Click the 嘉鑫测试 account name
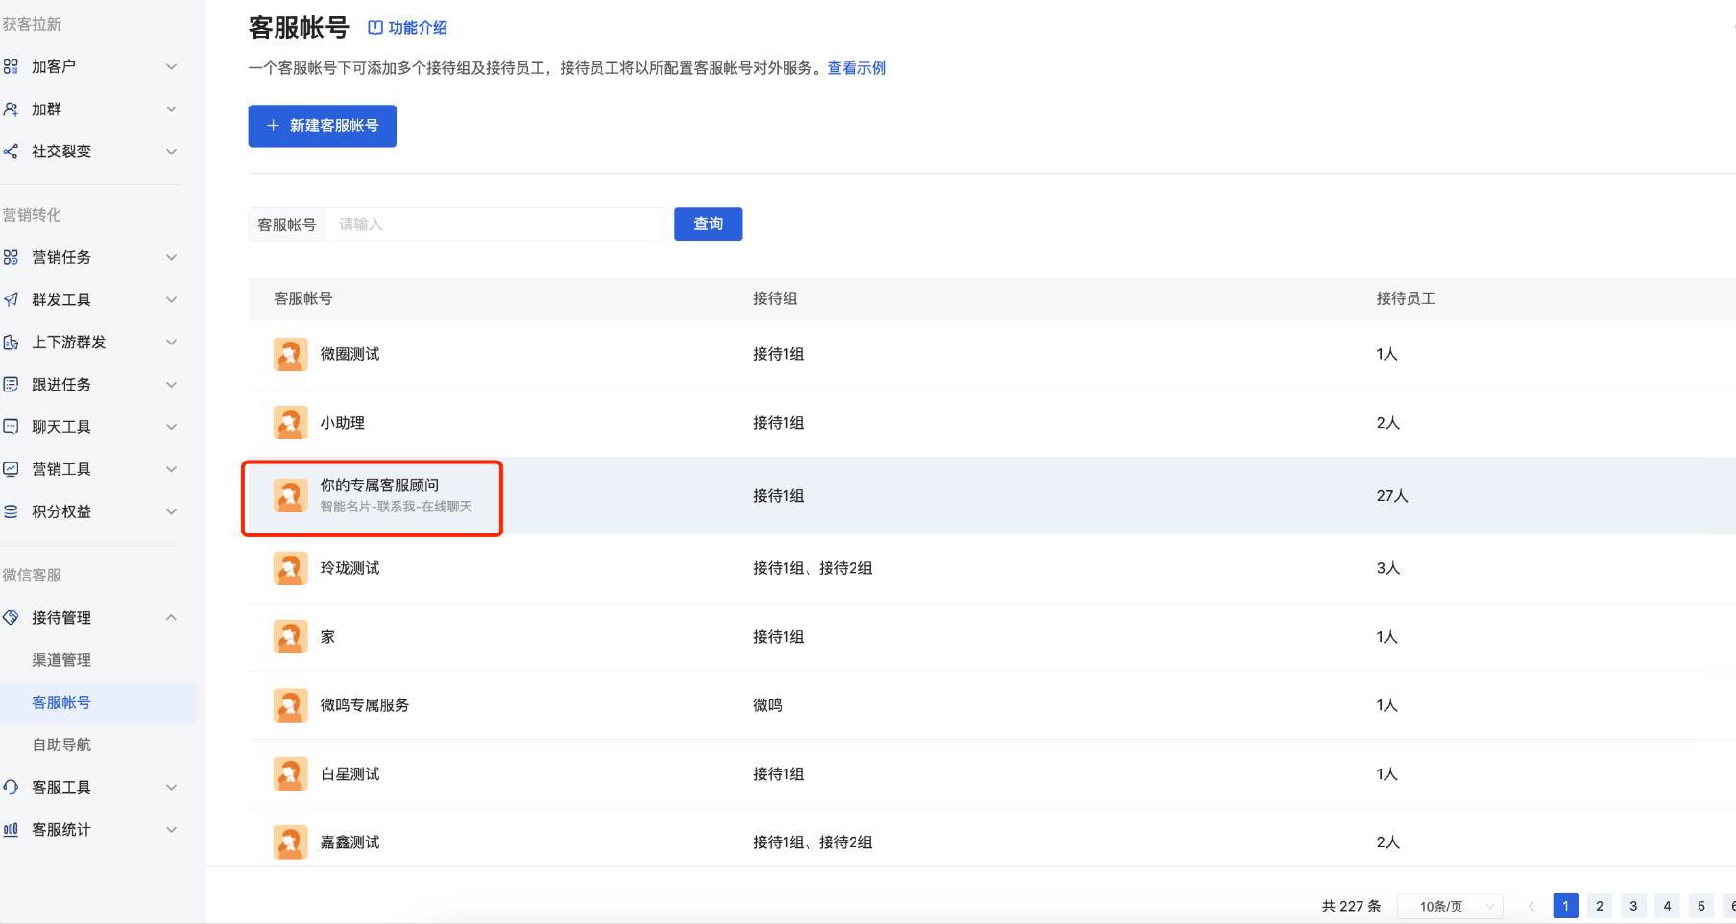This screenshot has height=924, width=1736. pyautogui.click(x=350, y=842)
